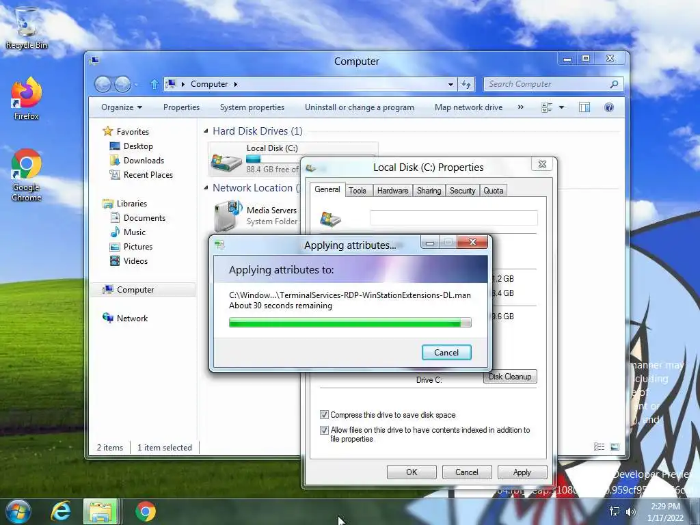Screen dimensions: 700x525
Task: Open Pictures library
Action: click(131, 246)
